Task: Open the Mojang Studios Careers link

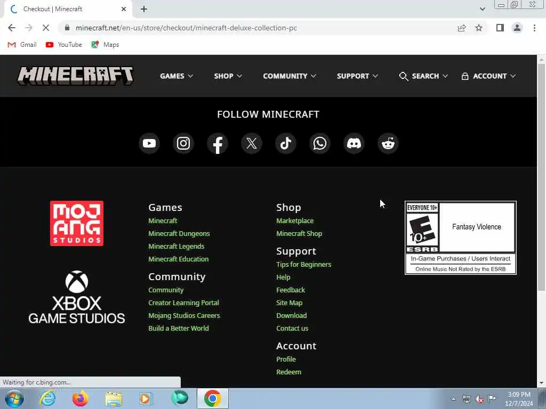Action: coord(184,316)
